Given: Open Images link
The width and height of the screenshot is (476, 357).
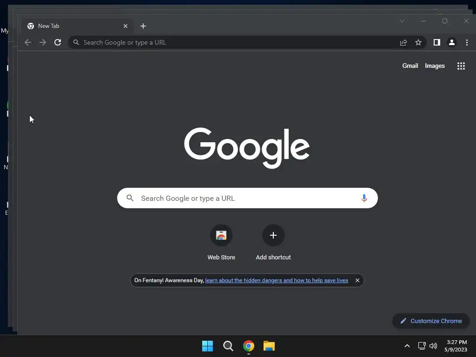Looking at the screenshot, I should (435, 66).
